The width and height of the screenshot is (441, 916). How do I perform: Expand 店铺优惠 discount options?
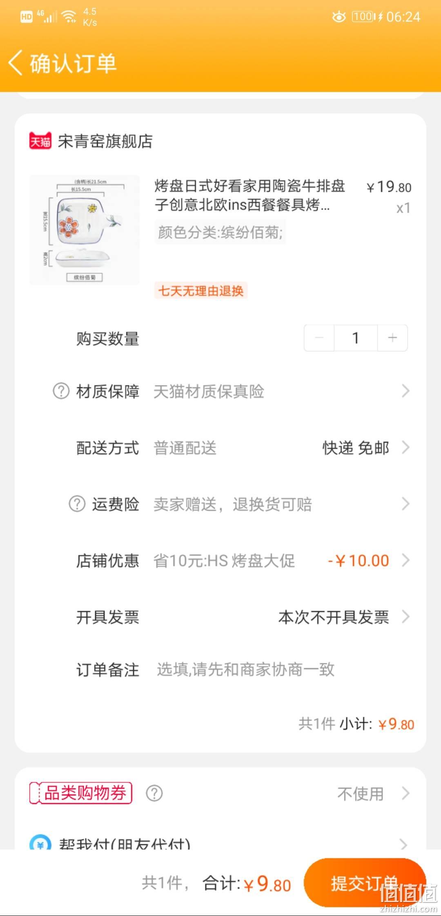405,560
